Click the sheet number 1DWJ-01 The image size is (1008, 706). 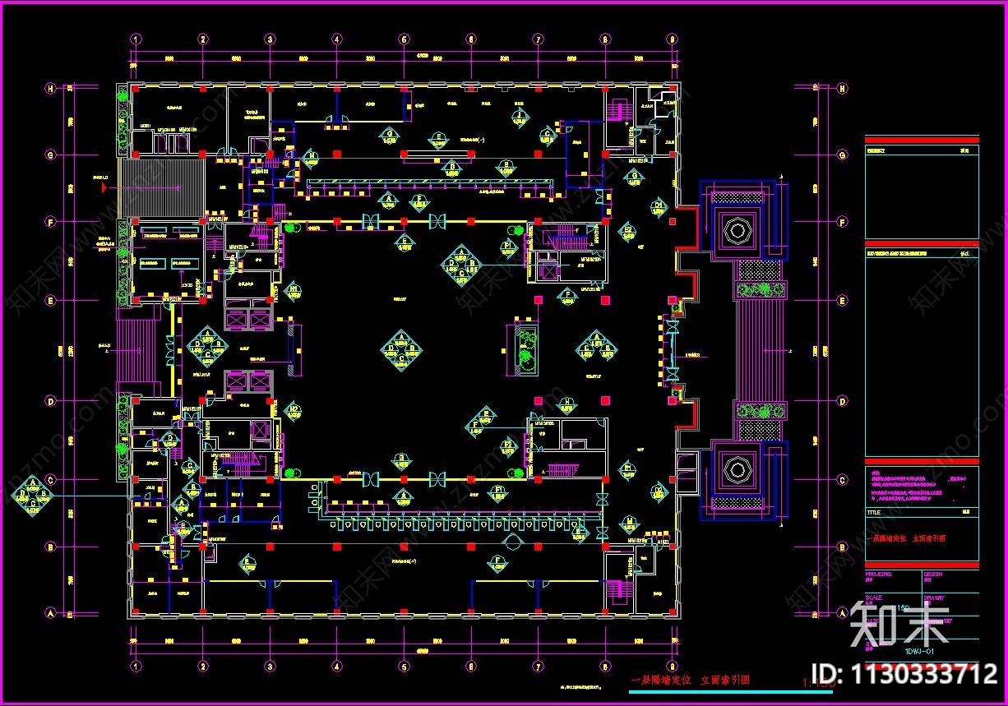(918, 652)
